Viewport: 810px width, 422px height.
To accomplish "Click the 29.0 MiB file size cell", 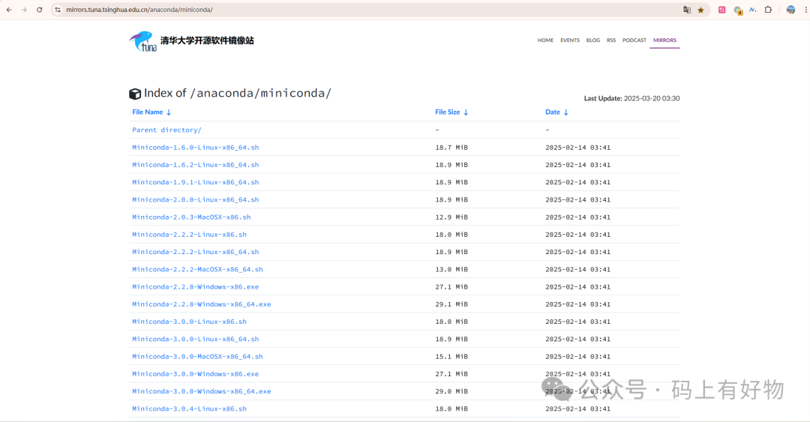I will [451, 391].
